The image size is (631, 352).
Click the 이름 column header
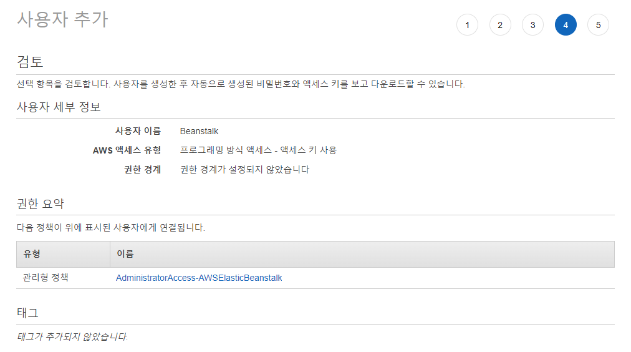coord(362,254)
